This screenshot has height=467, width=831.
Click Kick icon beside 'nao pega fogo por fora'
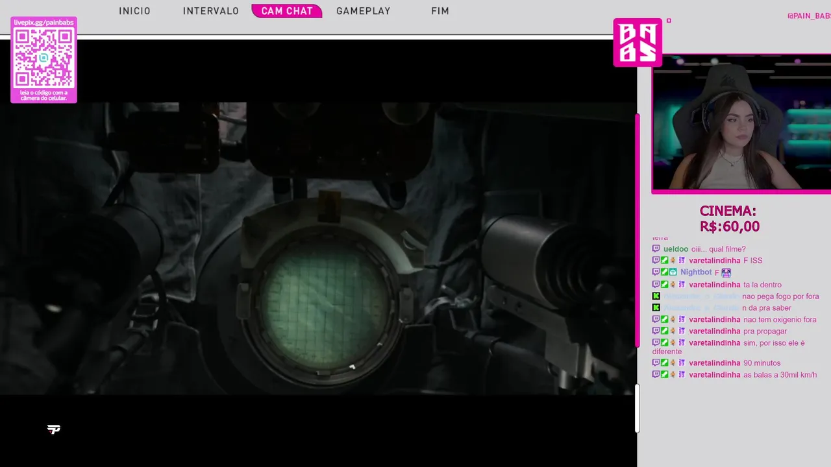[x=656, y=296]
